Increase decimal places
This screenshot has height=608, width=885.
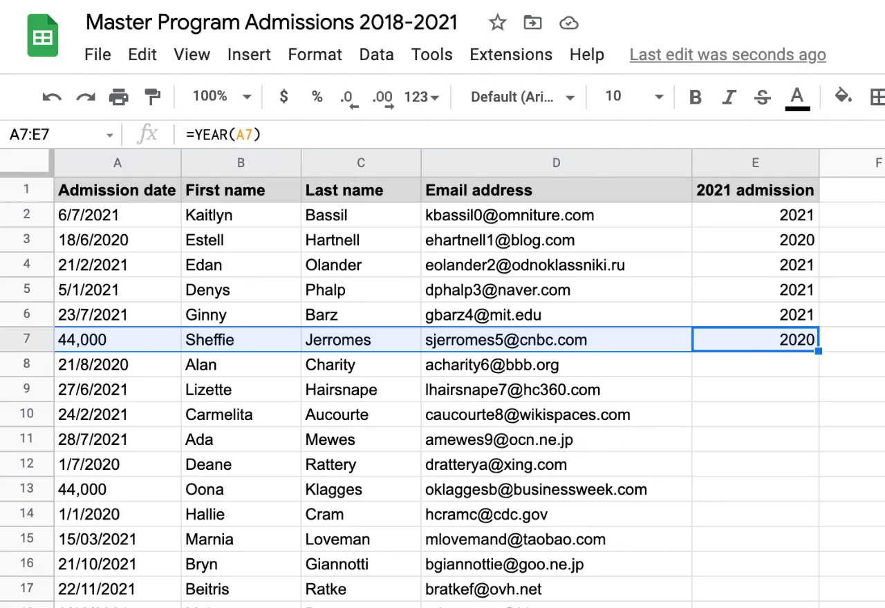(x=382, y=98)
